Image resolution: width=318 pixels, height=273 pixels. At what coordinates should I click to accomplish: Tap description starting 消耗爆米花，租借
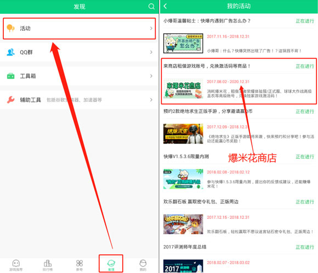point(259,94)
